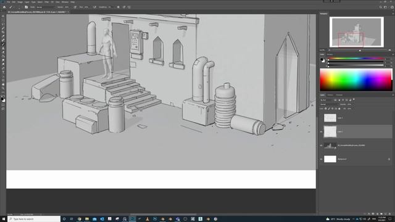Viewport: 395px width, 222px height.
Task: Open Task View on taskbar
Action: tap(72, 219)
